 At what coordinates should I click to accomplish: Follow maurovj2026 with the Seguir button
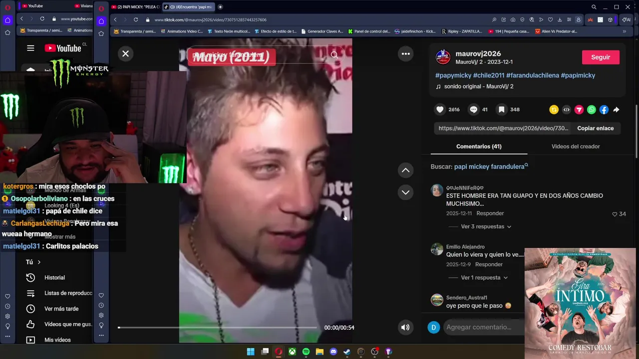(x=601, y=57)
